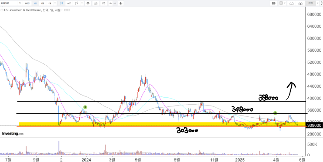Click the green event marker near 2024 label

coord(85,107)
